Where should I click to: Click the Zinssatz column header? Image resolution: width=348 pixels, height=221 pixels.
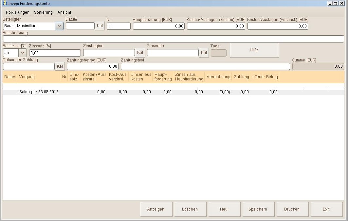point(74,77)
